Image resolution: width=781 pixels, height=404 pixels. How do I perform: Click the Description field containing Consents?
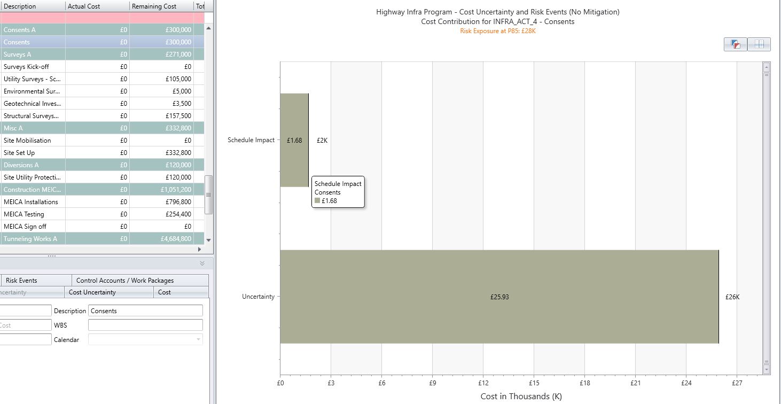coord(144,310)
